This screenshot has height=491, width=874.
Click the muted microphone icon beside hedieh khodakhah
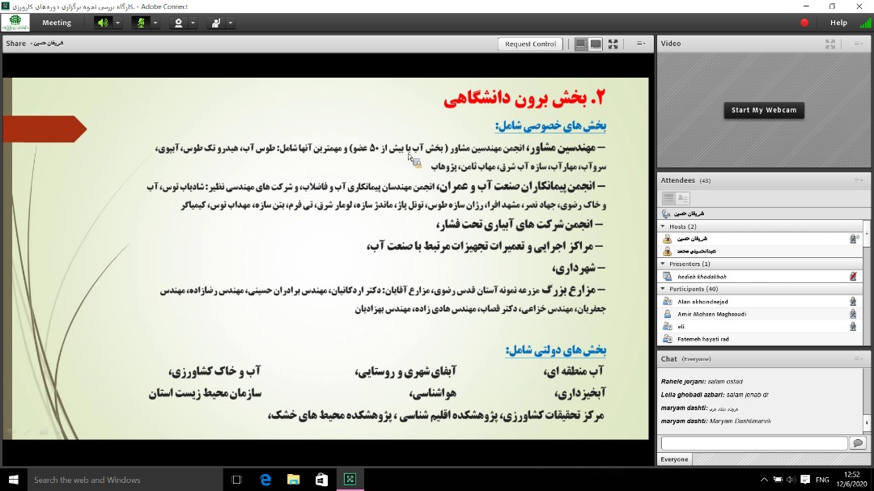click(853, 277)
